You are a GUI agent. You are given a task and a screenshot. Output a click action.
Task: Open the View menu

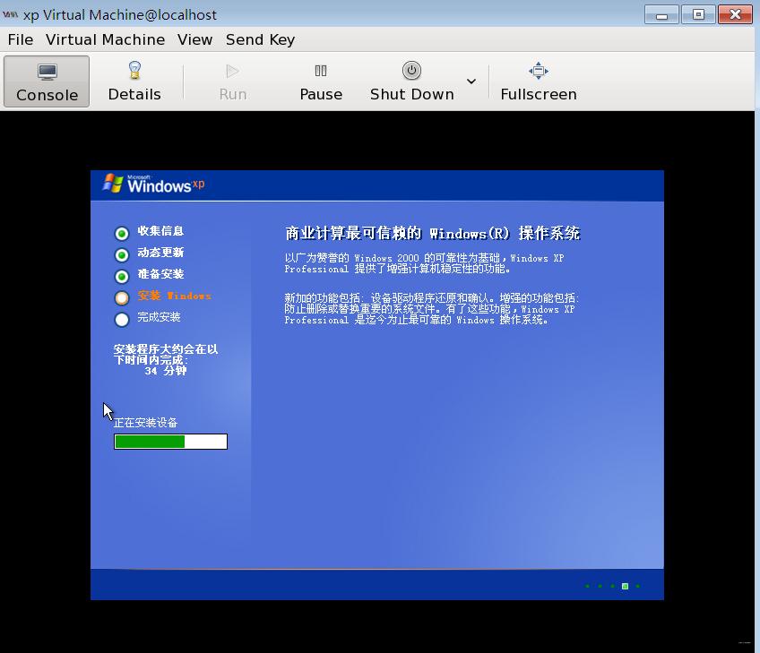194,39
